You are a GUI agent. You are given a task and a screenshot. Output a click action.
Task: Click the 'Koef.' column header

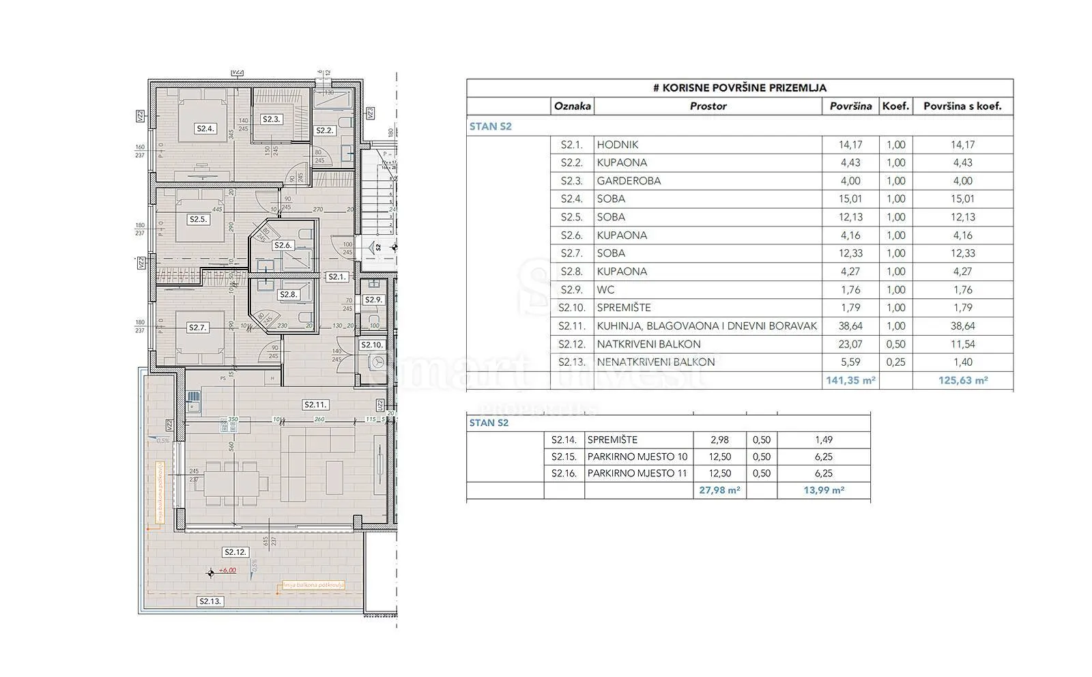click(895, 106)
